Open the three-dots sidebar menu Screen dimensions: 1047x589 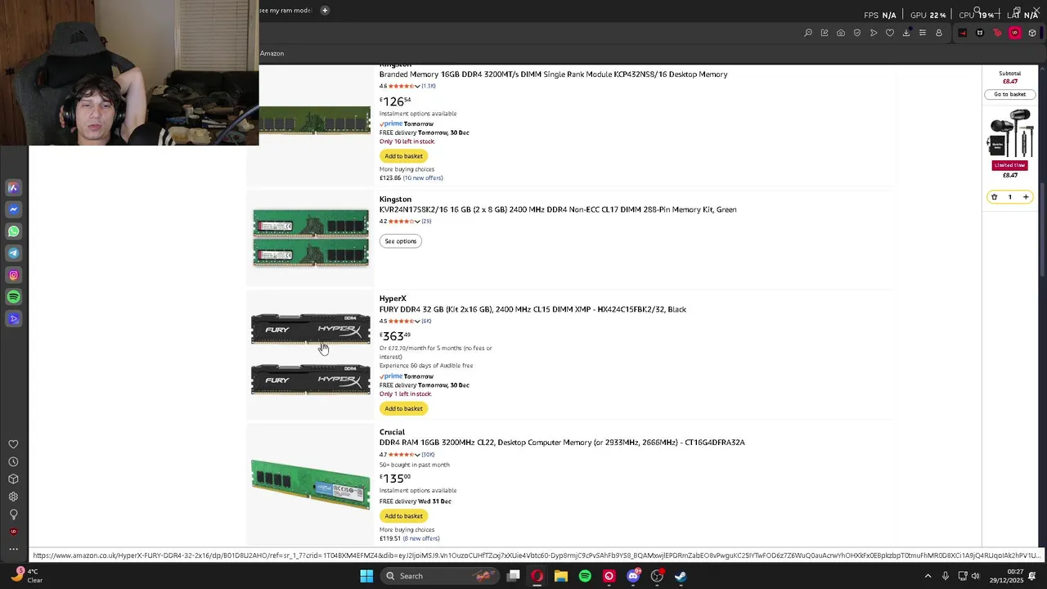13,549
